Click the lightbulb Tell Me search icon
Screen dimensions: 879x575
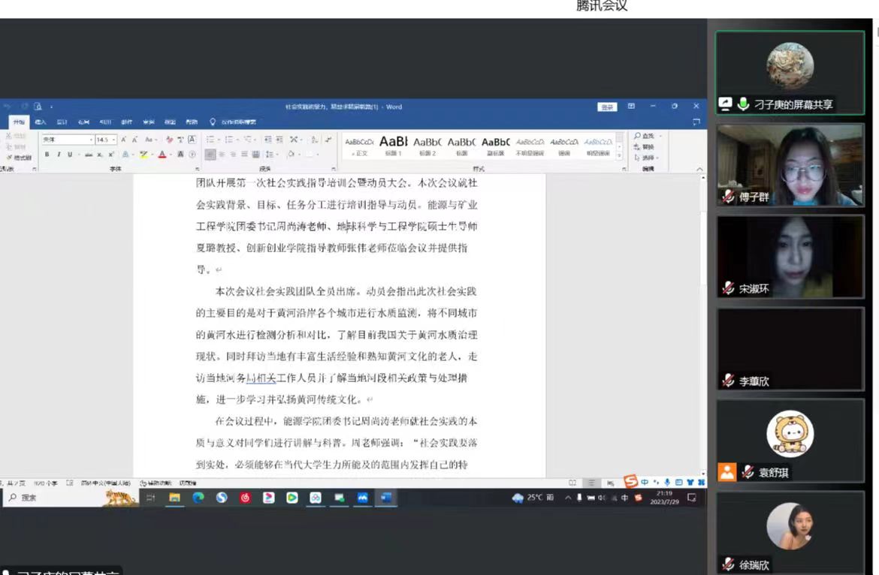213,122
